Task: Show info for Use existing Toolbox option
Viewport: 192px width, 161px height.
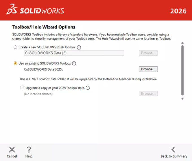Action: click(x=74, y=63)
